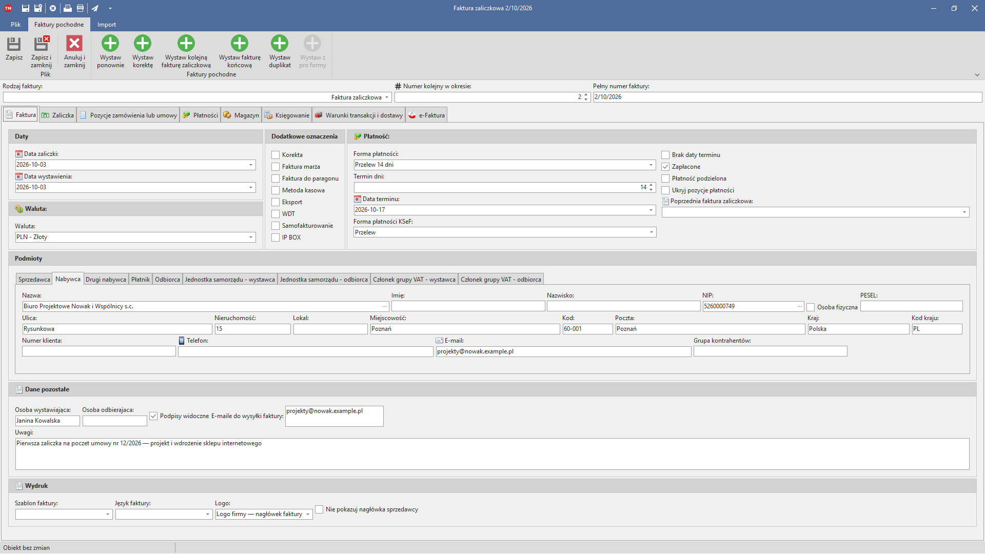Open the TM application logo menu
The height and width of the screenshot is (554, 985).
(8, 8)
